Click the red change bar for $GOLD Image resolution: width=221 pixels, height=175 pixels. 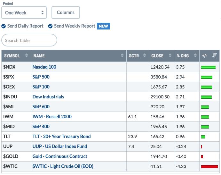coord(202,157)
